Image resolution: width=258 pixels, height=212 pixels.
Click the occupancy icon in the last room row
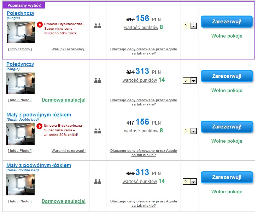click(x=98, y=182)
